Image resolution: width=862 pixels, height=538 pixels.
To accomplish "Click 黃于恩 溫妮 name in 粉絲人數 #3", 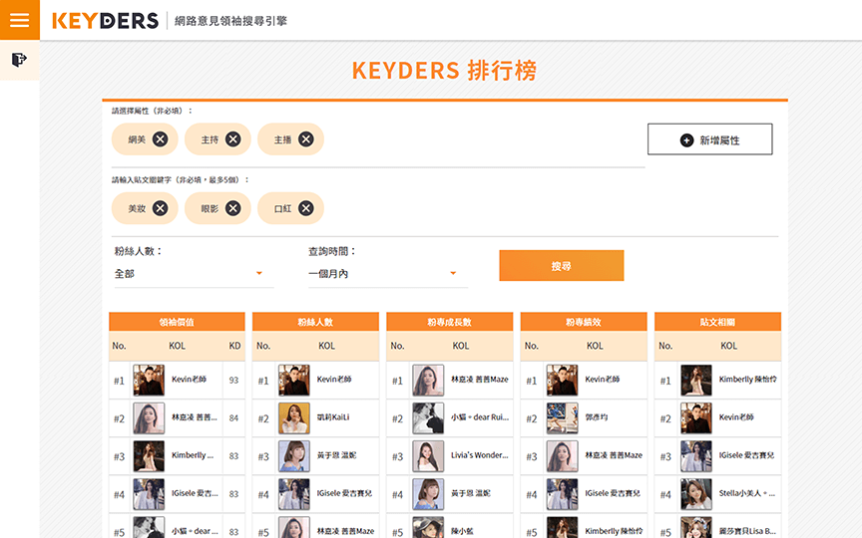I will pyautogui.click(x=336, y=455).
